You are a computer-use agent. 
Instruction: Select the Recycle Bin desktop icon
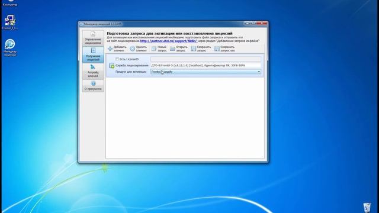[367, 207]
